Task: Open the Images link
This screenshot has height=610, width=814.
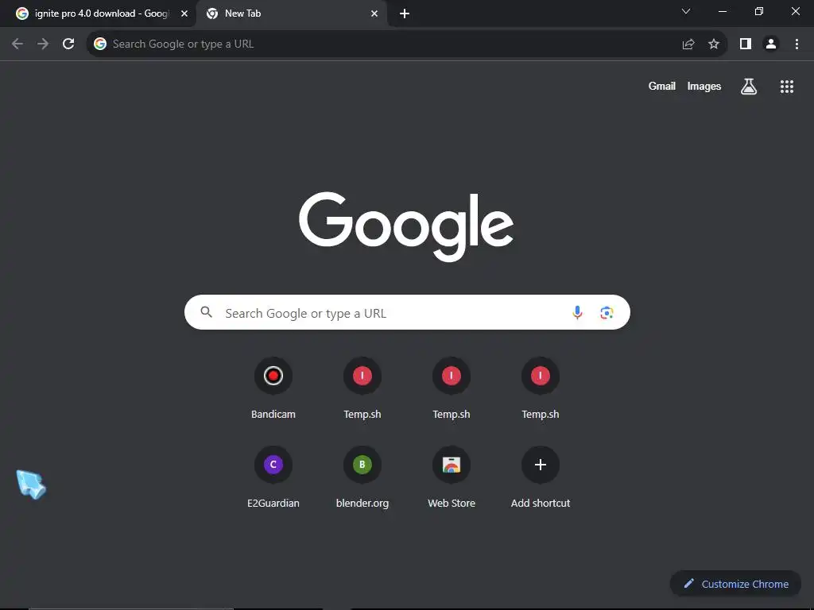Action: tap(704, 86)
